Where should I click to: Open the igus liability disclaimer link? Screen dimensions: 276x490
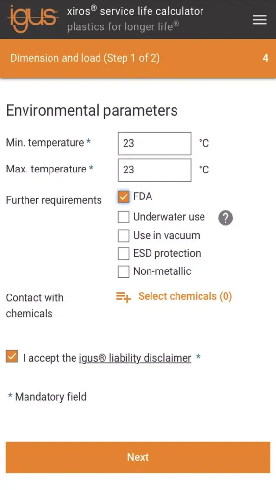pos(135,358)
